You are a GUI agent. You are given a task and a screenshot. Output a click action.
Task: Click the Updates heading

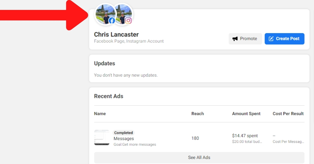point(104,63)
